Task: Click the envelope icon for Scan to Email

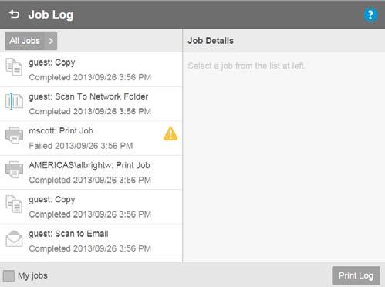Action: tap(14, 238)
